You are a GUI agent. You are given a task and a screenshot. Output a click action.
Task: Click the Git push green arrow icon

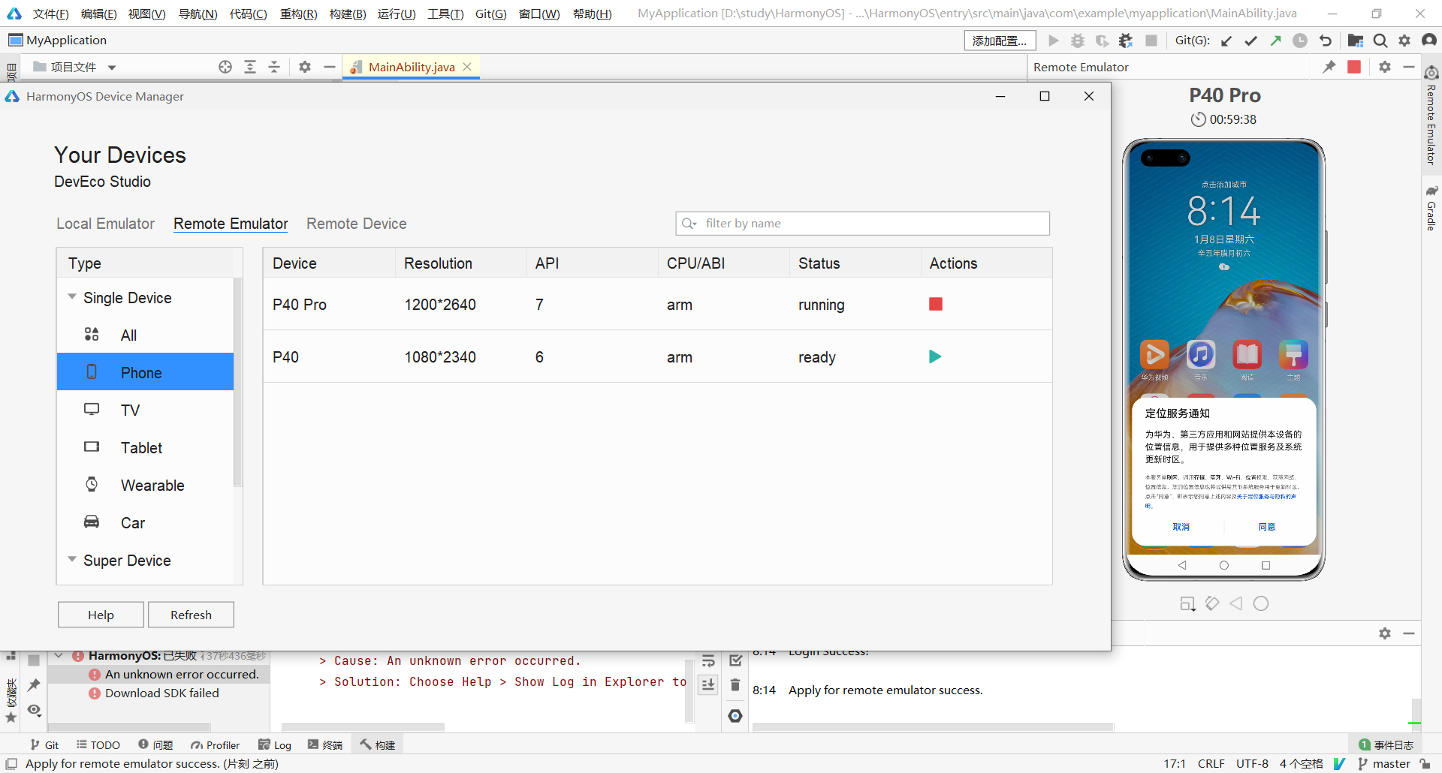tap(1276, 41)
